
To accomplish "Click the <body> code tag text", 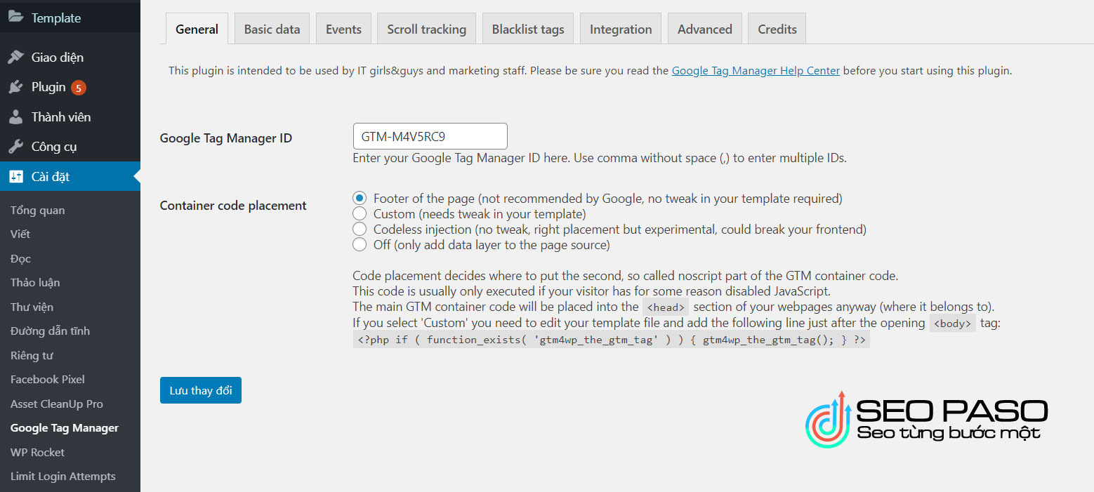I will click(x=953, y=324).
